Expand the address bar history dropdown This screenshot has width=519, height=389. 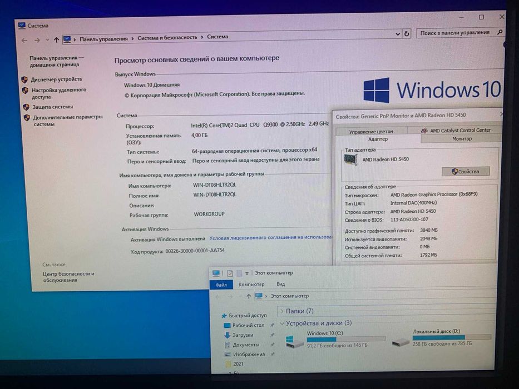[x=398, y=34]
